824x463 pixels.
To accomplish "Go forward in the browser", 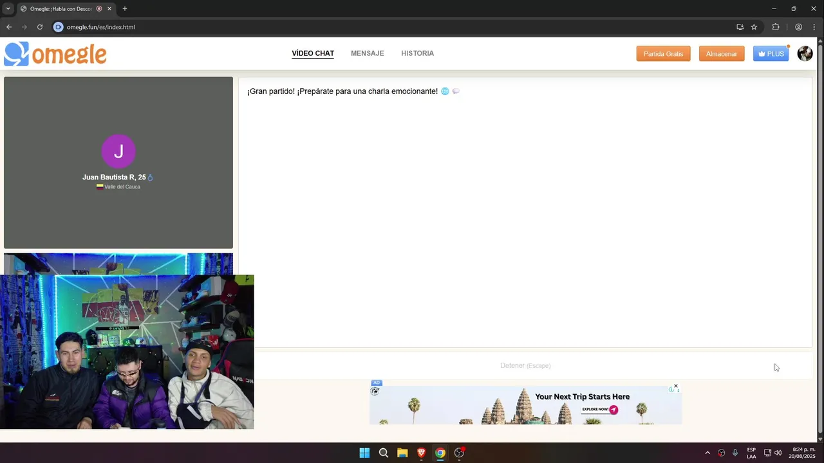I will tap(24, 27).
